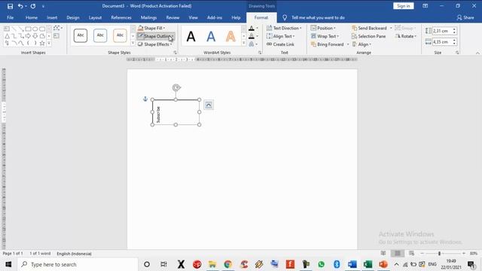Open the View tab
The image size is (482, 271).
click(193, 18)
